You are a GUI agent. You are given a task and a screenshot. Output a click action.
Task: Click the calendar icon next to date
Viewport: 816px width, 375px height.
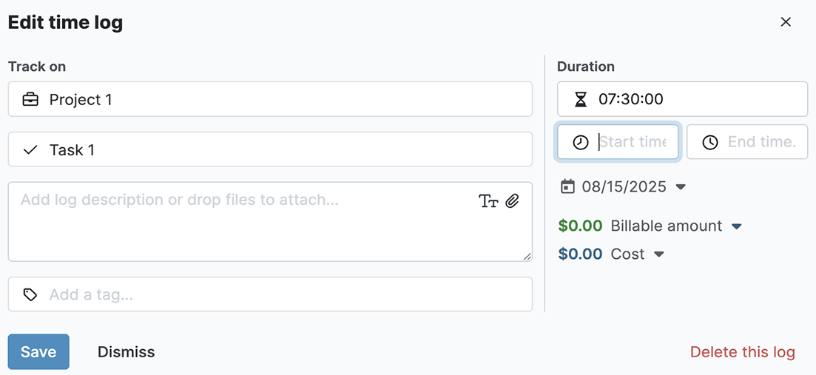567,186
